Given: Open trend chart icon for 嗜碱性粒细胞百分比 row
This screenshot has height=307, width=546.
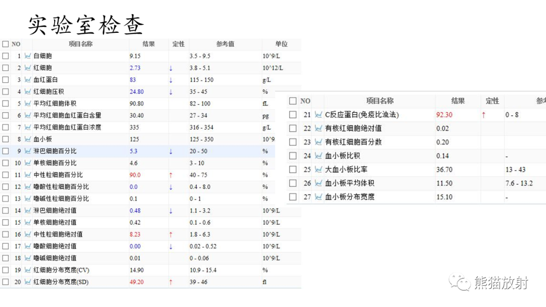Looking at the screenshot, I should click(27, 198).
